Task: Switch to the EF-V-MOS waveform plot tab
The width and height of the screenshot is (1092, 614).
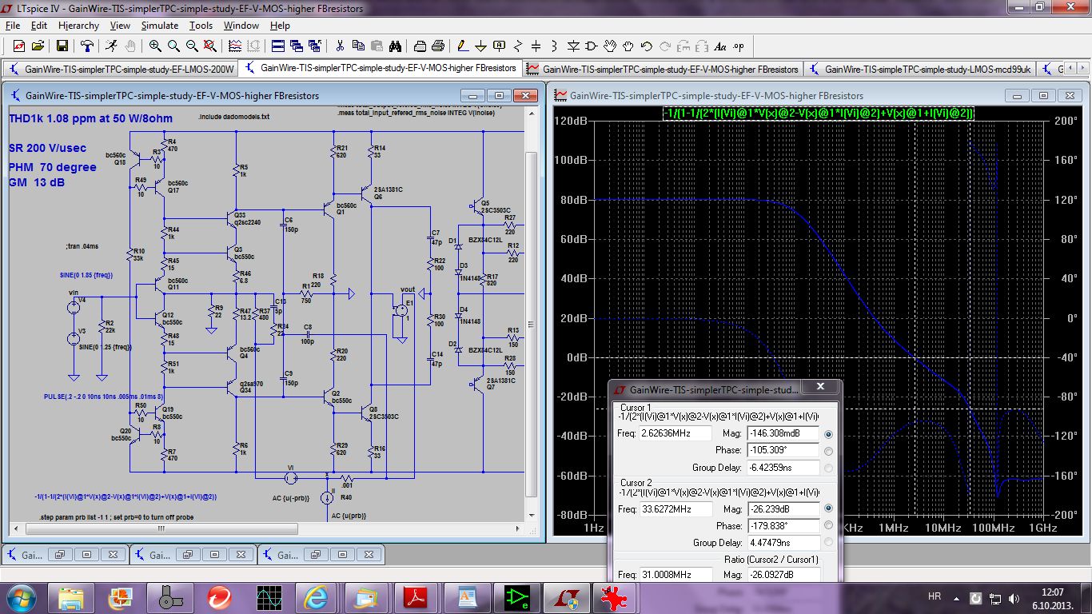Action: click(x=663, y=69)
